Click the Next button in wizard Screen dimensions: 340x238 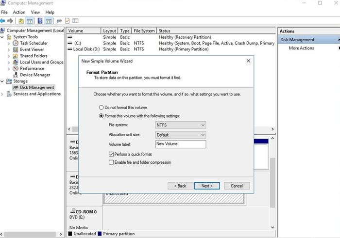pyautogui.click(x=207, y=186)
